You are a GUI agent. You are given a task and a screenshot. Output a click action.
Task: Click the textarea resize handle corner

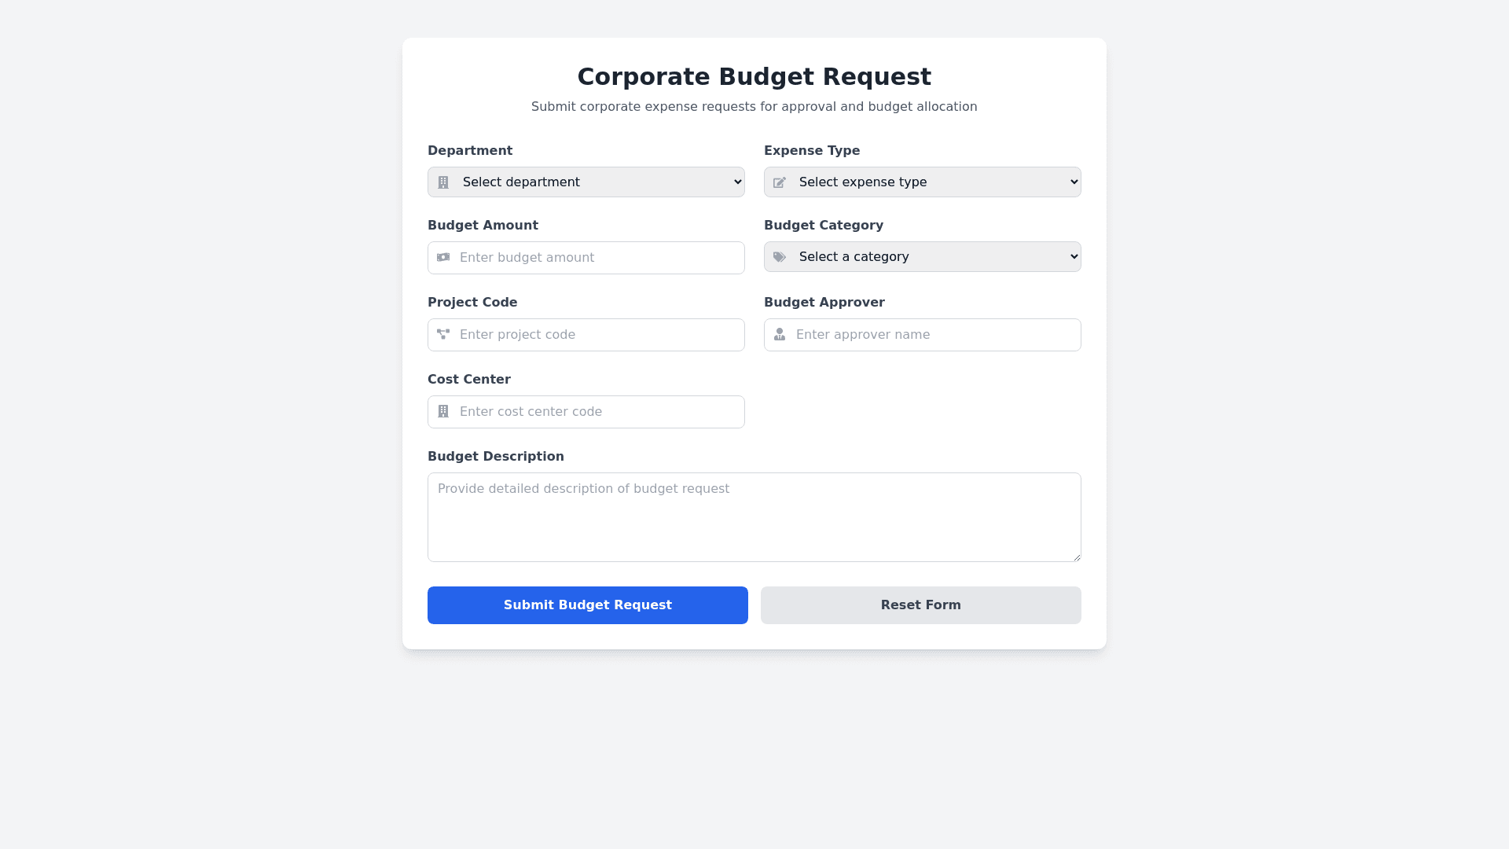click(x=1076, y=557)
